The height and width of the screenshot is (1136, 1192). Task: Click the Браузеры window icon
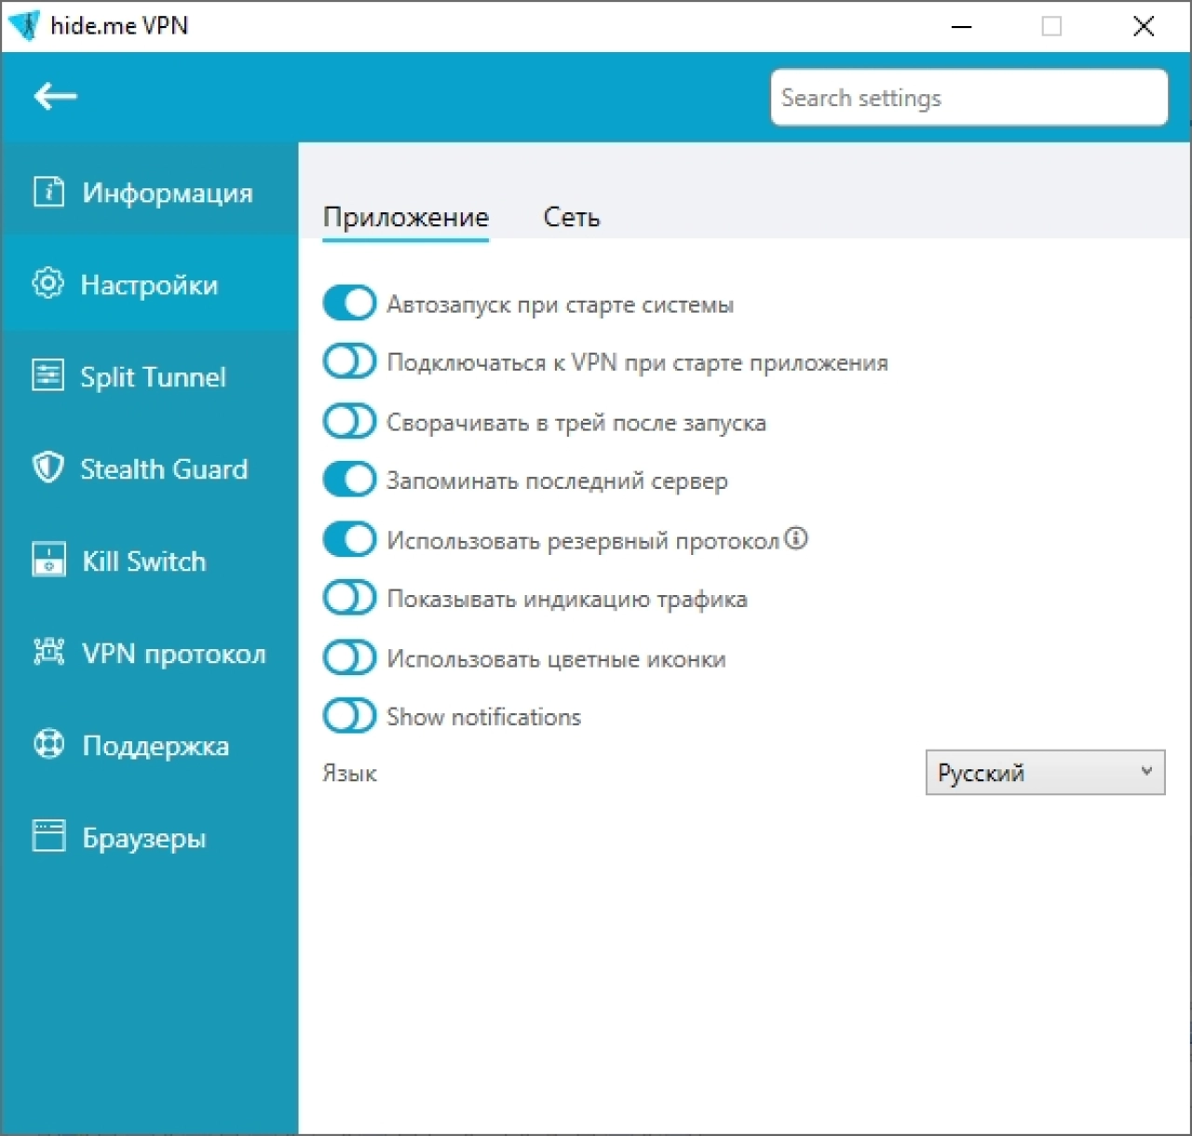click(x=48, y=836)
